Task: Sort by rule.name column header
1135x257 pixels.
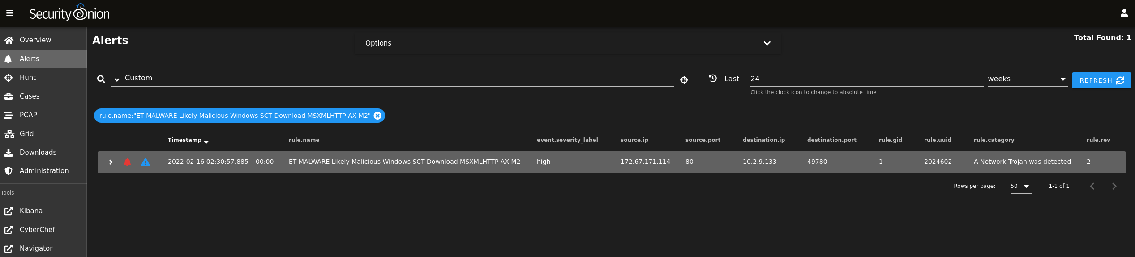Action: coord(304,140)
